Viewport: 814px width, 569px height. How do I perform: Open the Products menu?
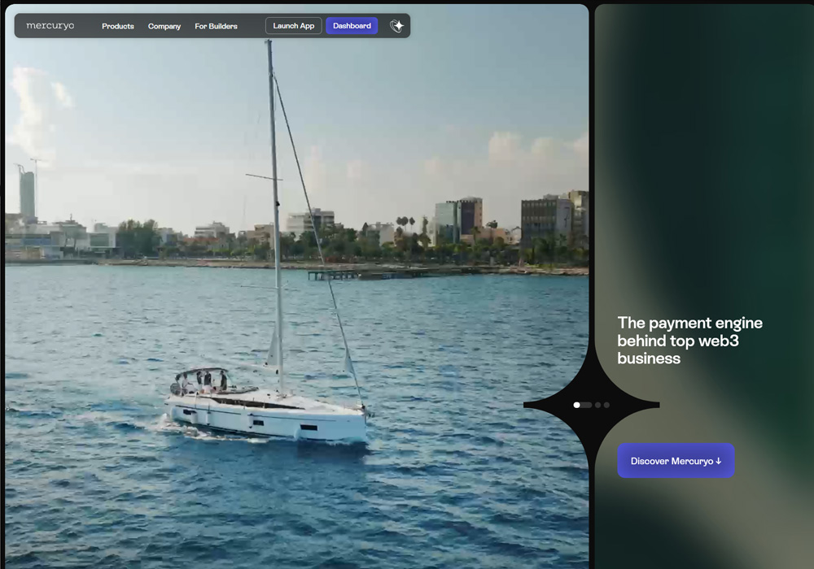pos(118,26)
